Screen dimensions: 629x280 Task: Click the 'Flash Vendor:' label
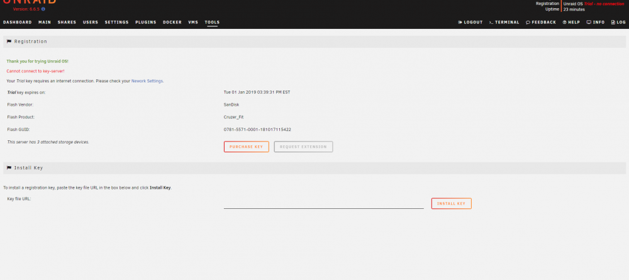click(x=20, y=104)
